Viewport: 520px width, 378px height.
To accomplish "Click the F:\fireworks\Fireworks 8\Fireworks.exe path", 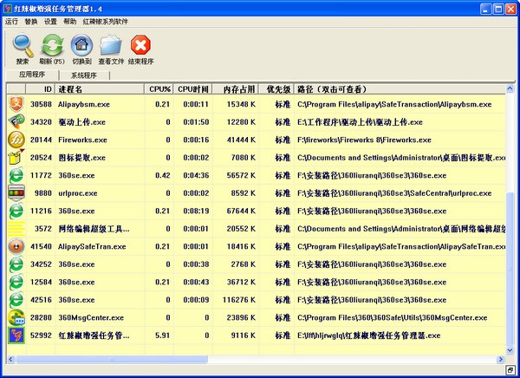I will [x=364, y=140].
